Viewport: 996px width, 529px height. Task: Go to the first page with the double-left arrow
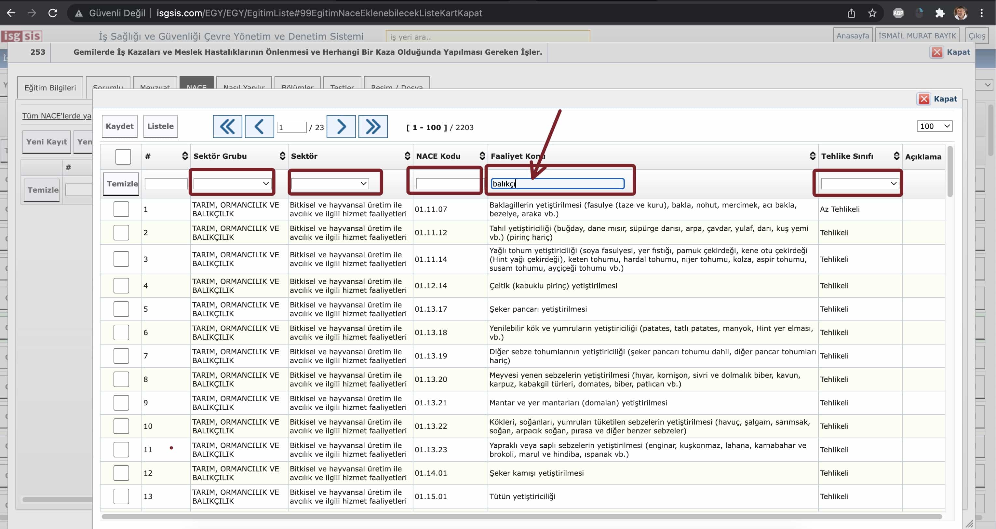click(x=227, y=127)
